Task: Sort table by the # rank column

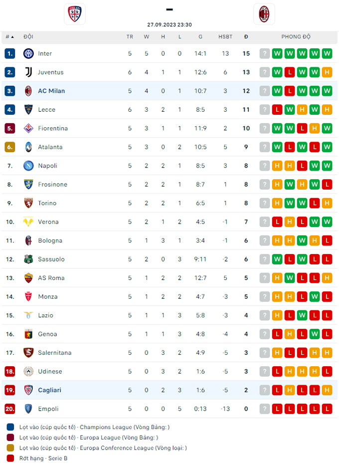Action: [9, 36]
